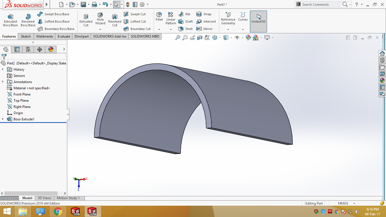Viewport: 386px width, 217px height.
Task: Open Google Chrome from the taskbar
Action: (58, 211)
